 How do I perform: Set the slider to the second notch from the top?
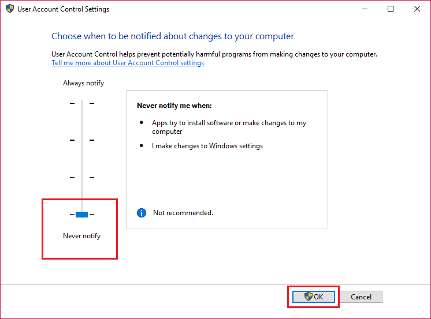(x=82, y=140)
